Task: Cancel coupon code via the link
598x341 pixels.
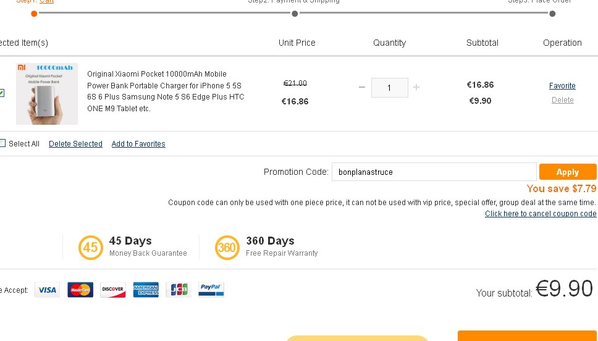Action: coord(541,214)
